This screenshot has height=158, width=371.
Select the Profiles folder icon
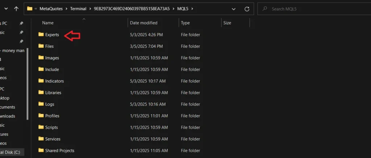click(x=41, y=115)
